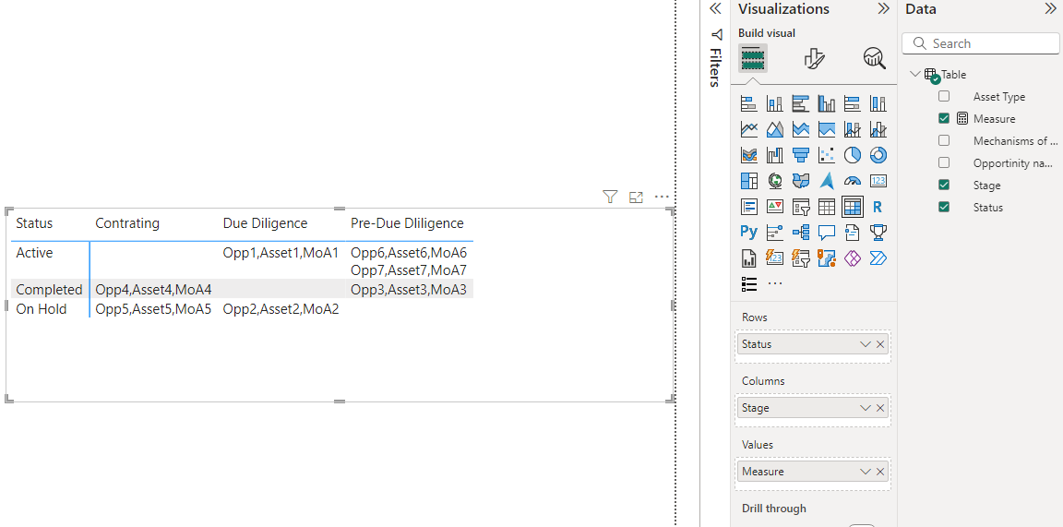Select the Slicer visual

click(x=801, y=207)
